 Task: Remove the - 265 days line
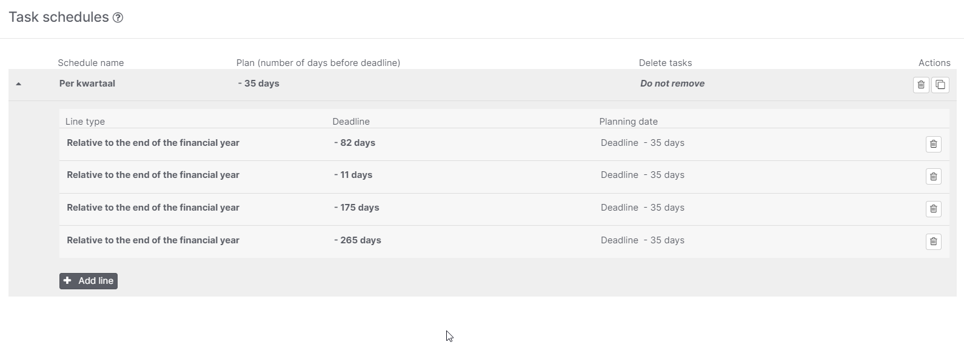pyautogui.click(x=934, y=241)
